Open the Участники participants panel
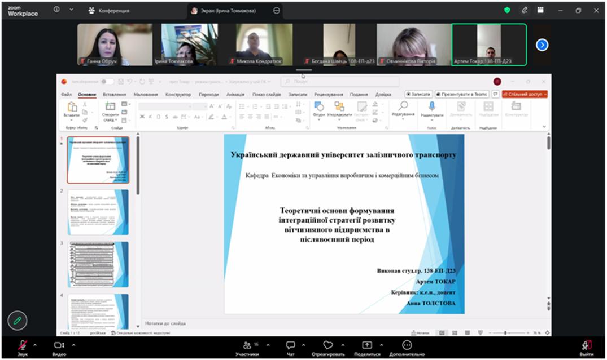Image resolution: width=607 pixels, height=360 pixels. point(247,345)
